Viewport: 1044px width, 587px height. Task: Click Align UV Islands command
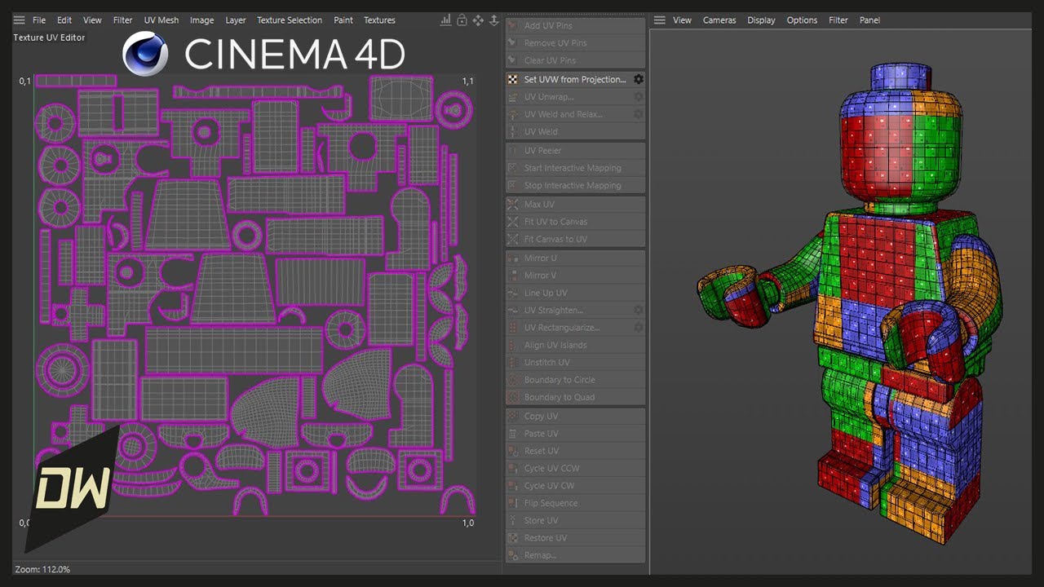click(576, 345)
